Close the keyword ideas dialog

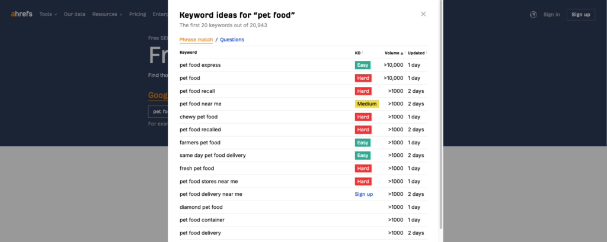coord(423,14)
